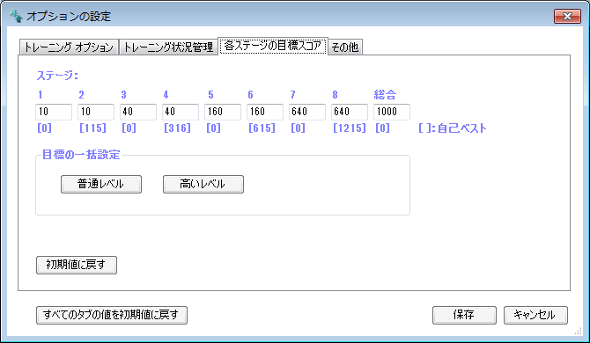This screenshot has height=343, width=590.
Task: Select the stage 6 score field
Action: (265, 112)
